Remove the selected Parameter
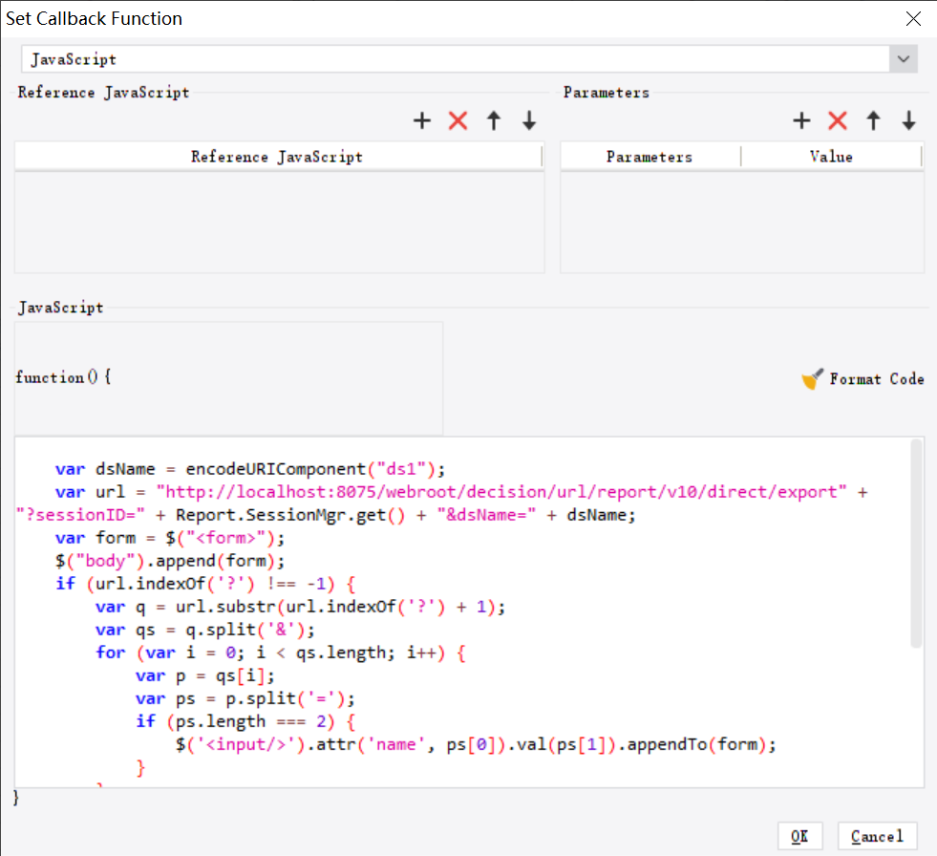 coord(838,120)
